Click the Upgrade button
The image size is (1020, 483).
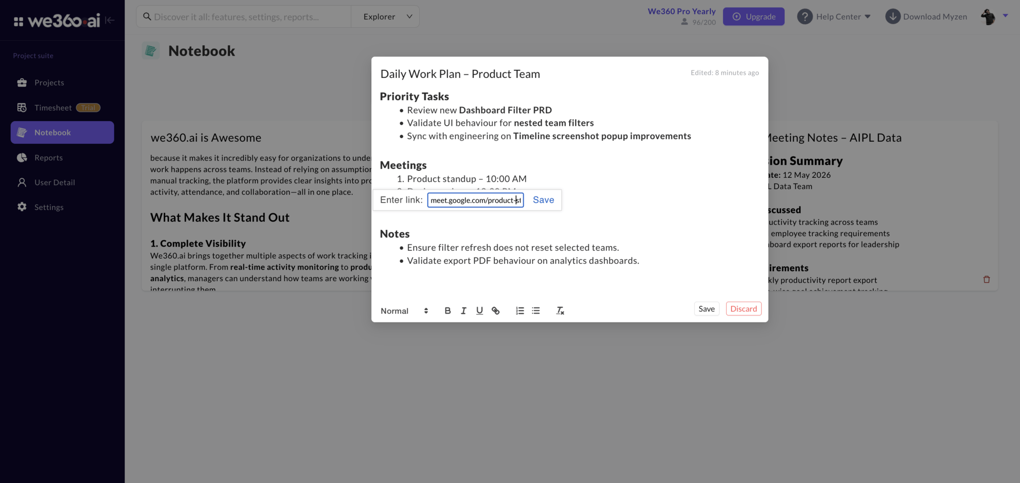click(x=753, y=17)
